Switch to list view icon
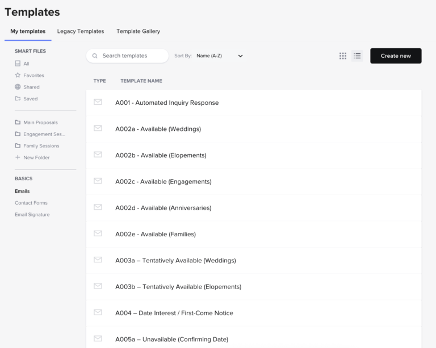This screenshot has width=436, height=348. [357, 56]
